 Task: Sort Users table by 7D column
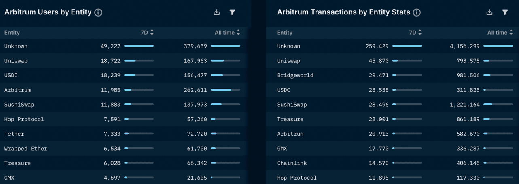(147, 33)
